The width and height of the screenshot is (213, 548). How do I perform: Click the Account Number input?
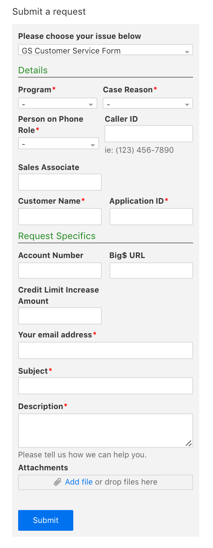60,271
